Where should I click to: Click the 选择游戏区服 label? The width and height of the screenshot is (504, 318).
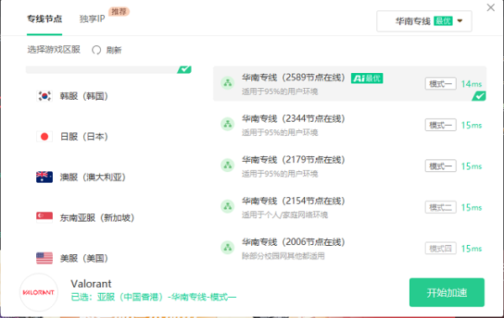coord(54,50)
